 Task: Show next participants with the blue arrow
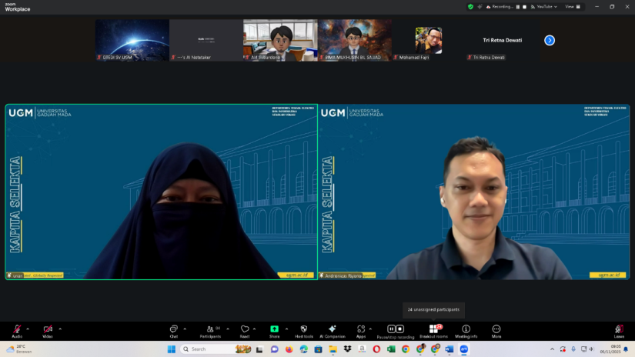(550, 40)
